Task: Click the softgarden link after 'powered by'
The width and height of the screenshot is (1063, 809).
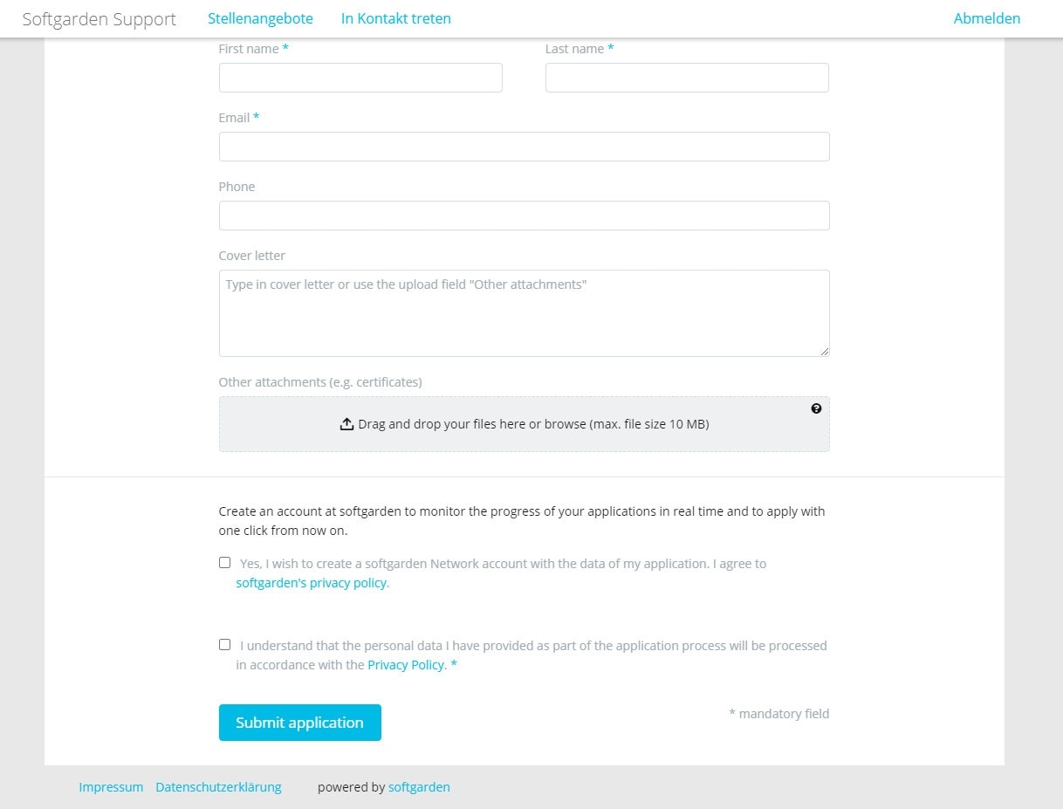Action: (419, 787)
